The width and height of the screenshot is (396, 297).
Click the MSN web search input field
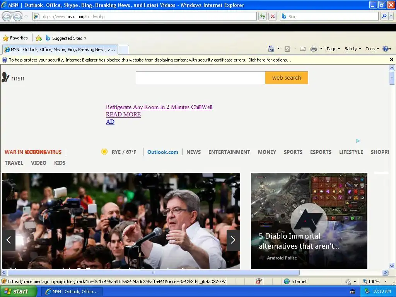[x=201, y=78]
